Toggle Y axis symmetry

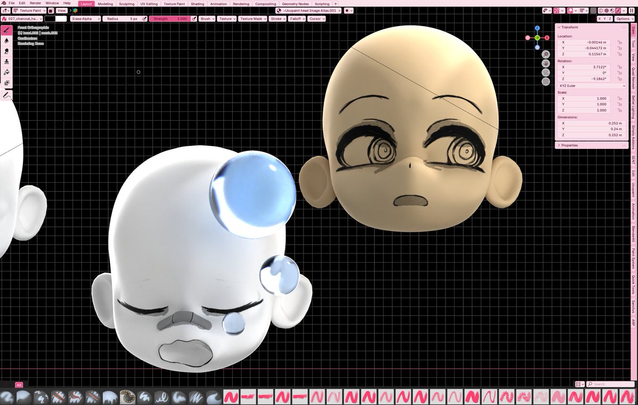(606, 19)
